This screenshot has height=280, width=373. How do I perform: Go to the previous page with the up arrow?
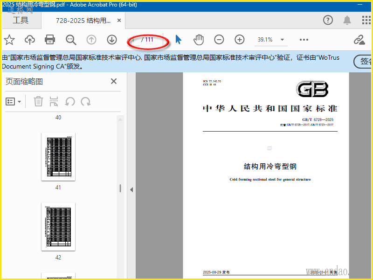[91, 40]
